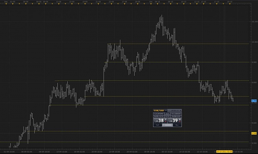Click the yellow marker under 15-09

[x=72, y=4]
